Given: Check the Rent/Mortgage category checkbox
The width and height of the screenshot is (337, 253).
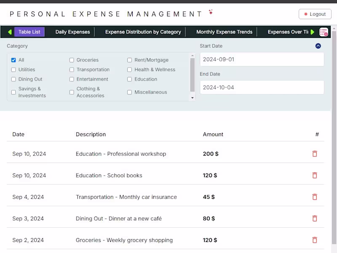Looking at the screenshot, I should (x=129, y=60).
